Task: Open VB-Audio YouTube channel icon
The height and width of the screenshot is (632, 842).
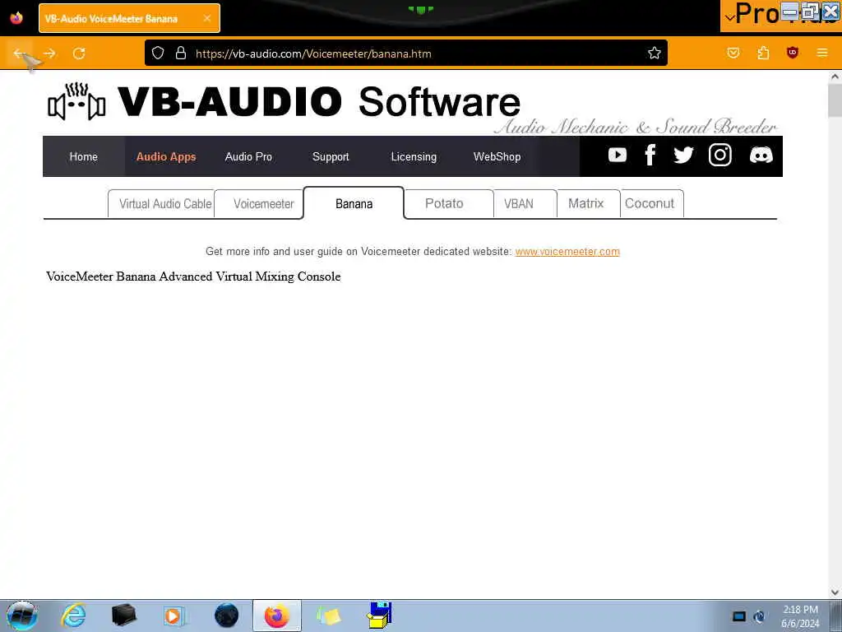Action: pos(618,156)
